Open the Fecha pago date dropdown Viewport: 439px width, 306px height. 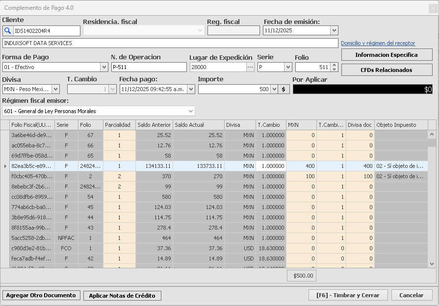[191, 89]
